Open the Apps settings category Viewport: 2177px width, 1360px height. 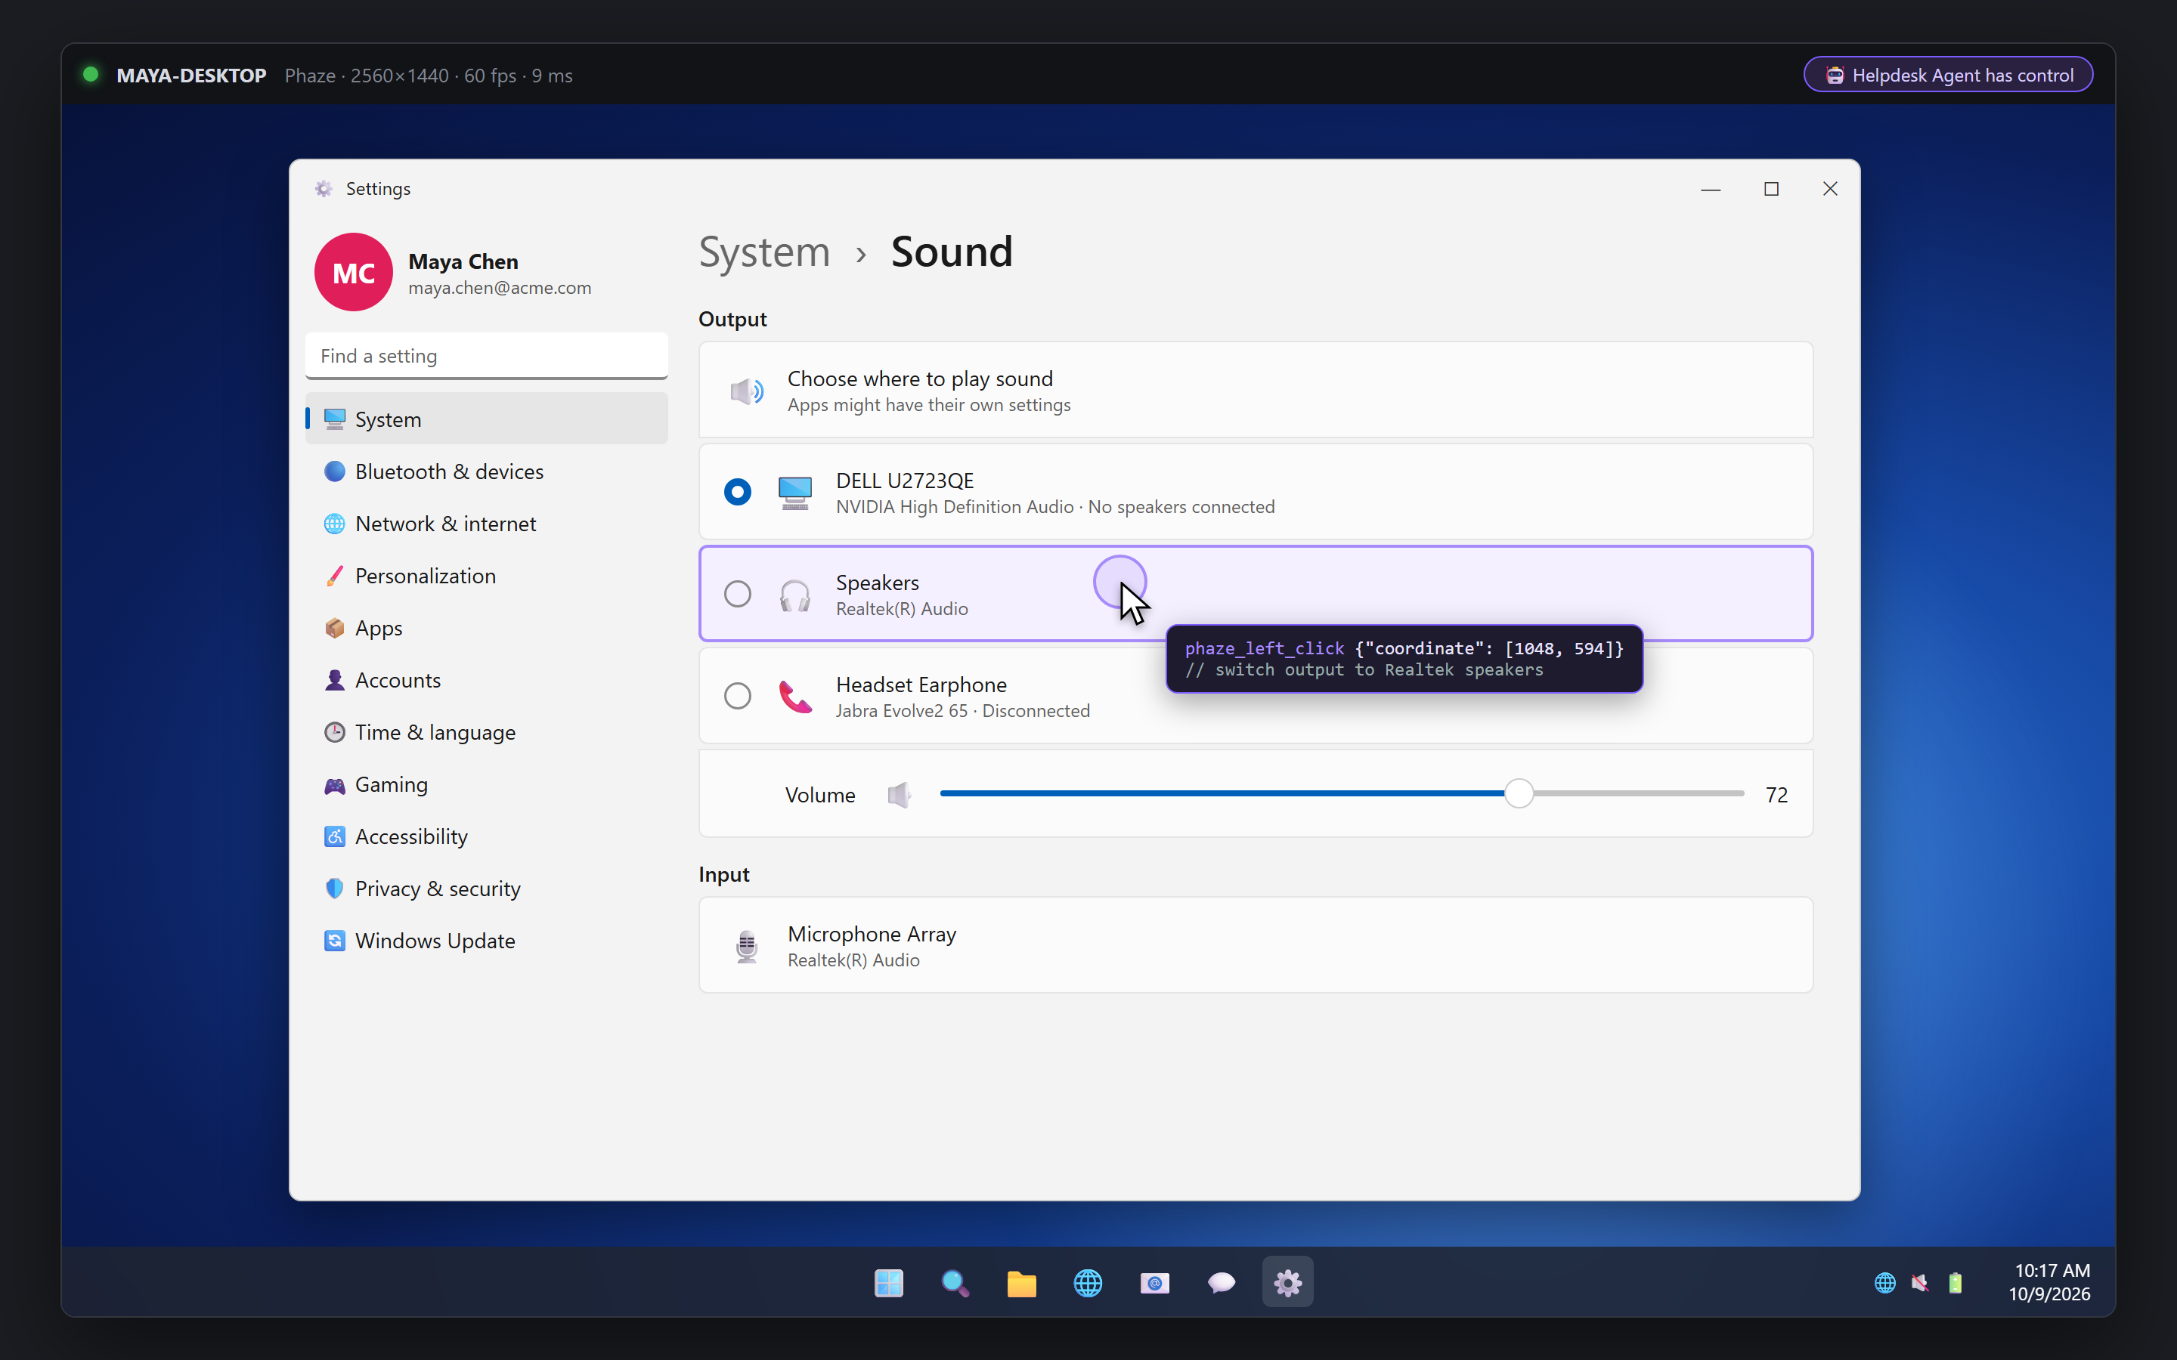click(x=487, y=627)
